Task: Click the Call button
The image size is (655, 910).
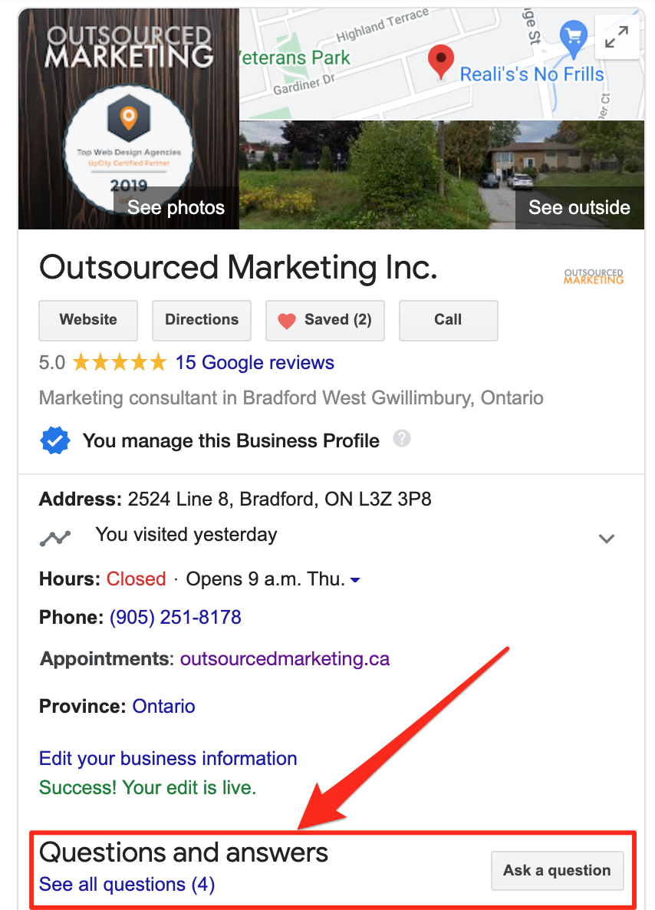Action: (x=449, y=321)
